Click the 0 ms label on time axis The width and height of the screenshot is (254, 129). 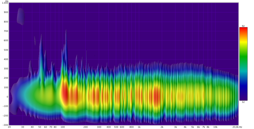(7, 97)
